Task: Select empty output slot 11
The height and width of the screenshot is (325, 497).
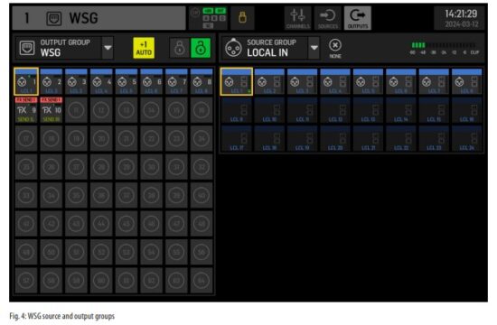Action: [77, 110]
